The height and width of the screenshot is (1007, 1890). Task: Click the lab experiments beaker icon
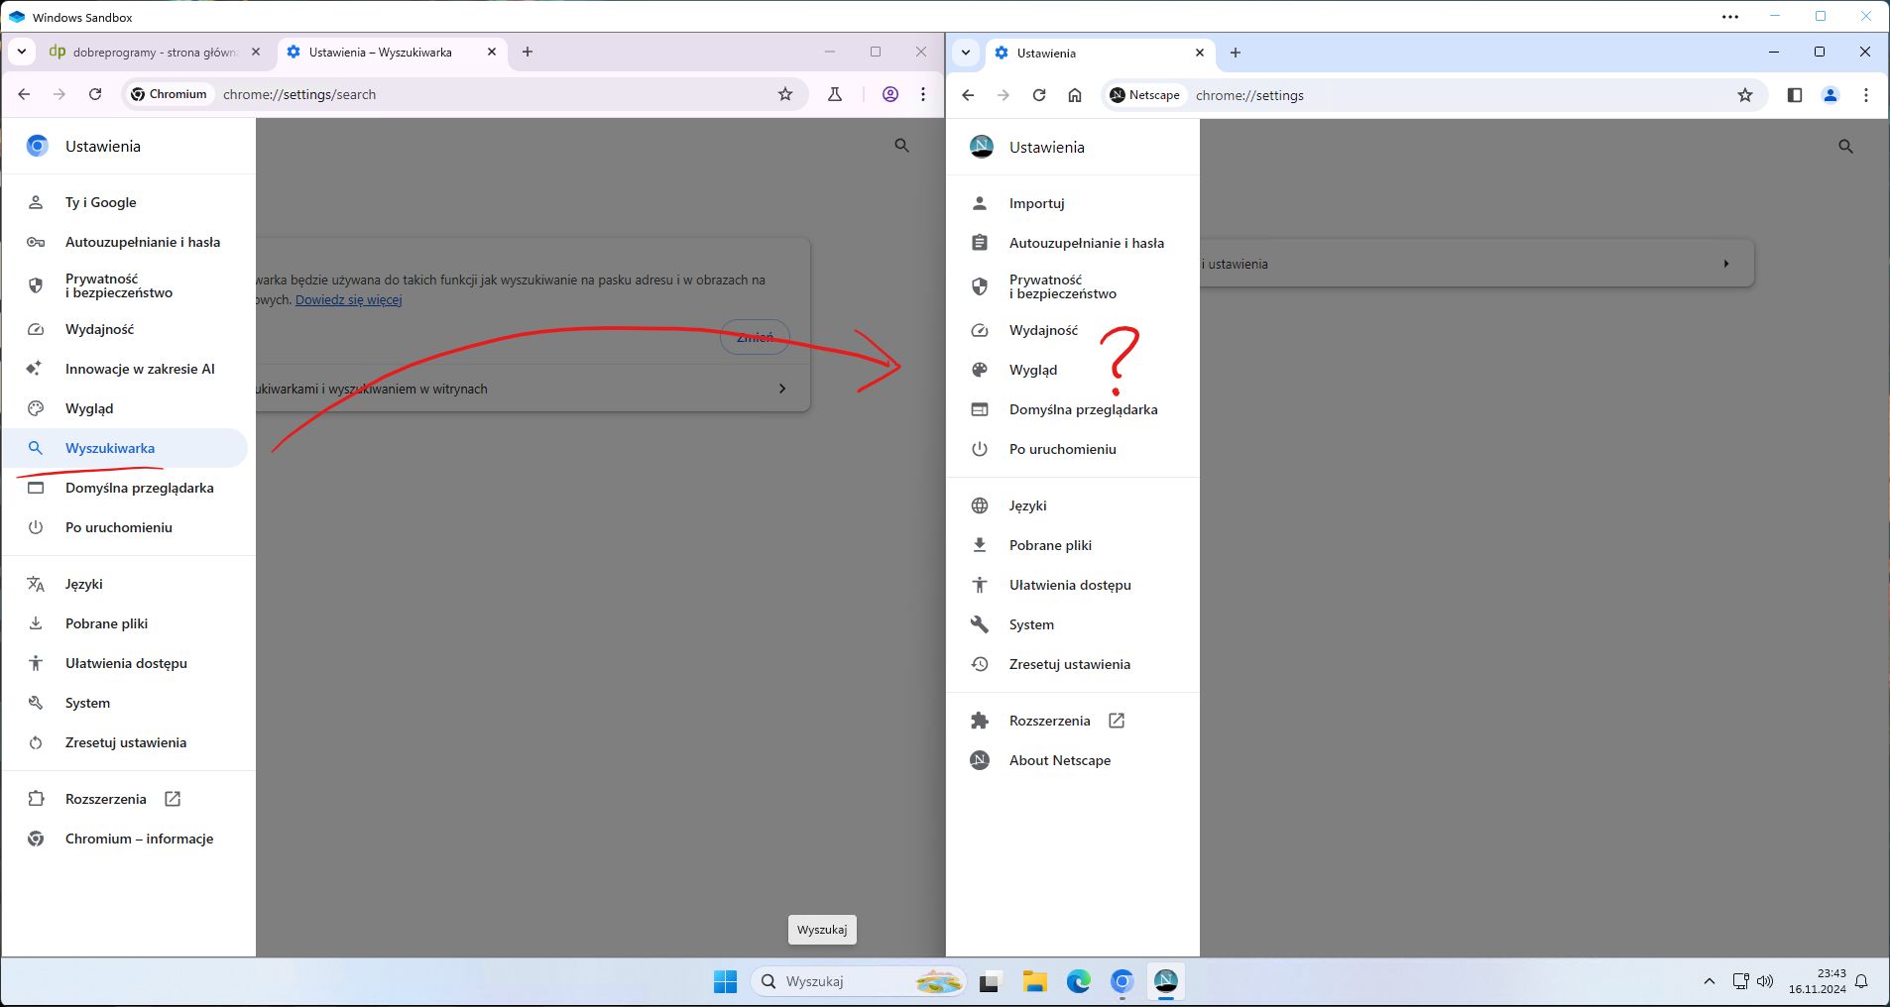[x=836, y=94]
